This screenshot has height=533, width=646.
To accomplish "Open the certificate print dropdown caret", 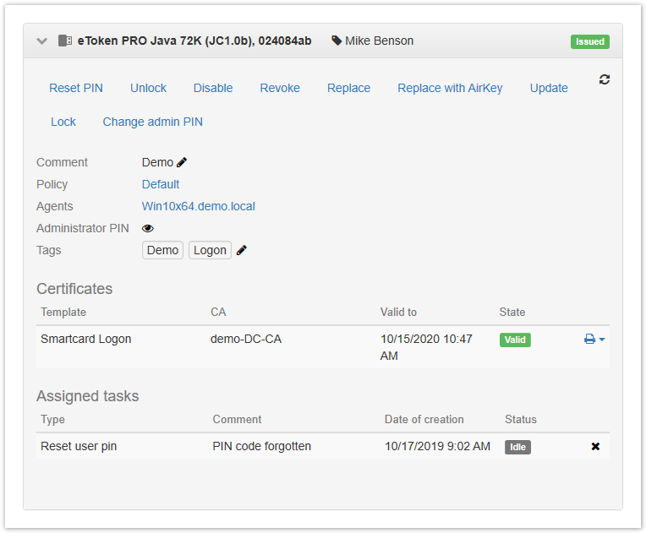I will click(602, 340).
